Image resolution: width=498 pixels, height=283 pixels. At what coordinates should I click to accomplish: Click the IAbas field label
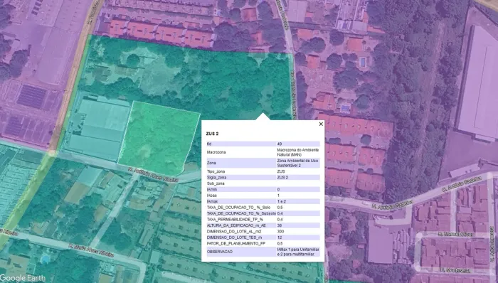[x=211, y=196]
